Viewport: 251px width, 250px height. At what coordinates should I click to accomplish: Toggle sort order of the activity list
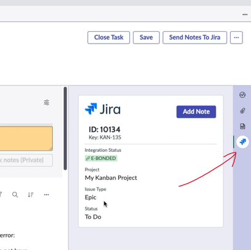[31, 195]
